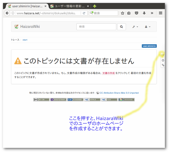Click Firefox bookmark star icon

pyautogui.click(x=123, y=13)
